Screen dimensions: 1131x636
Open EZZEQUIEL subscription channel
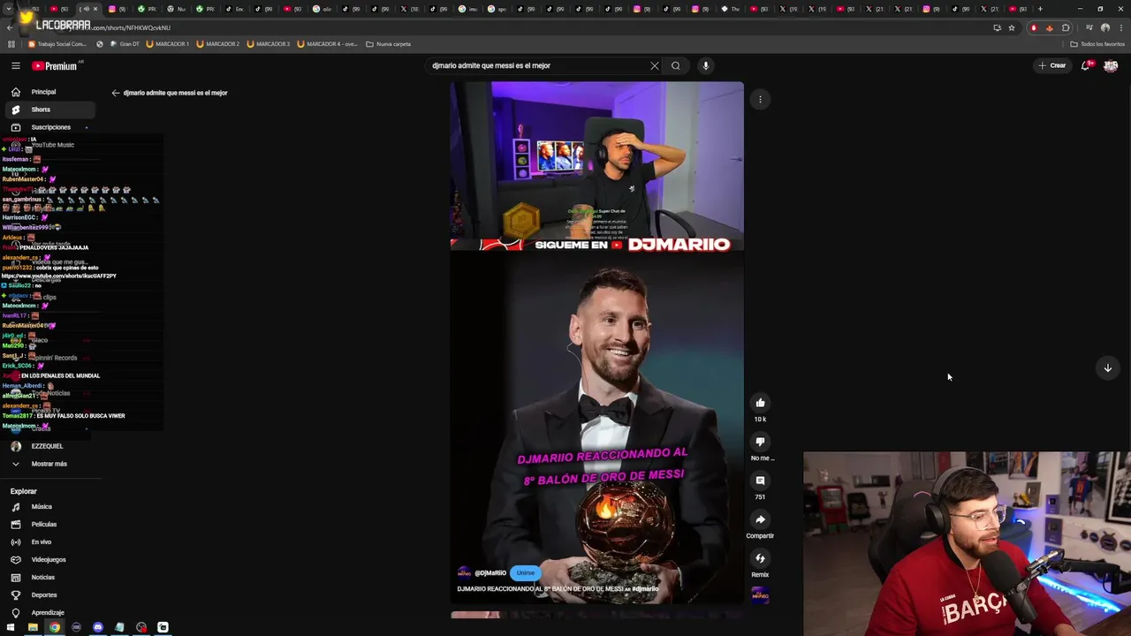(49, 446)
